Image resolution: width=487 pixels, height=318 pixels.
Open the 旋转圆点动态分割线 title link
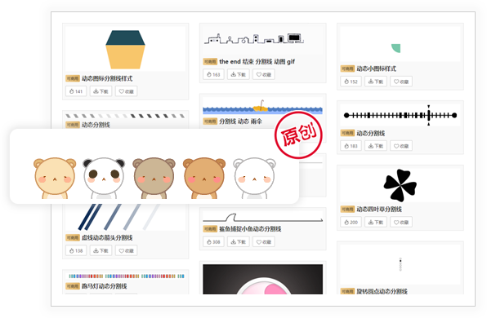(382, 291)
